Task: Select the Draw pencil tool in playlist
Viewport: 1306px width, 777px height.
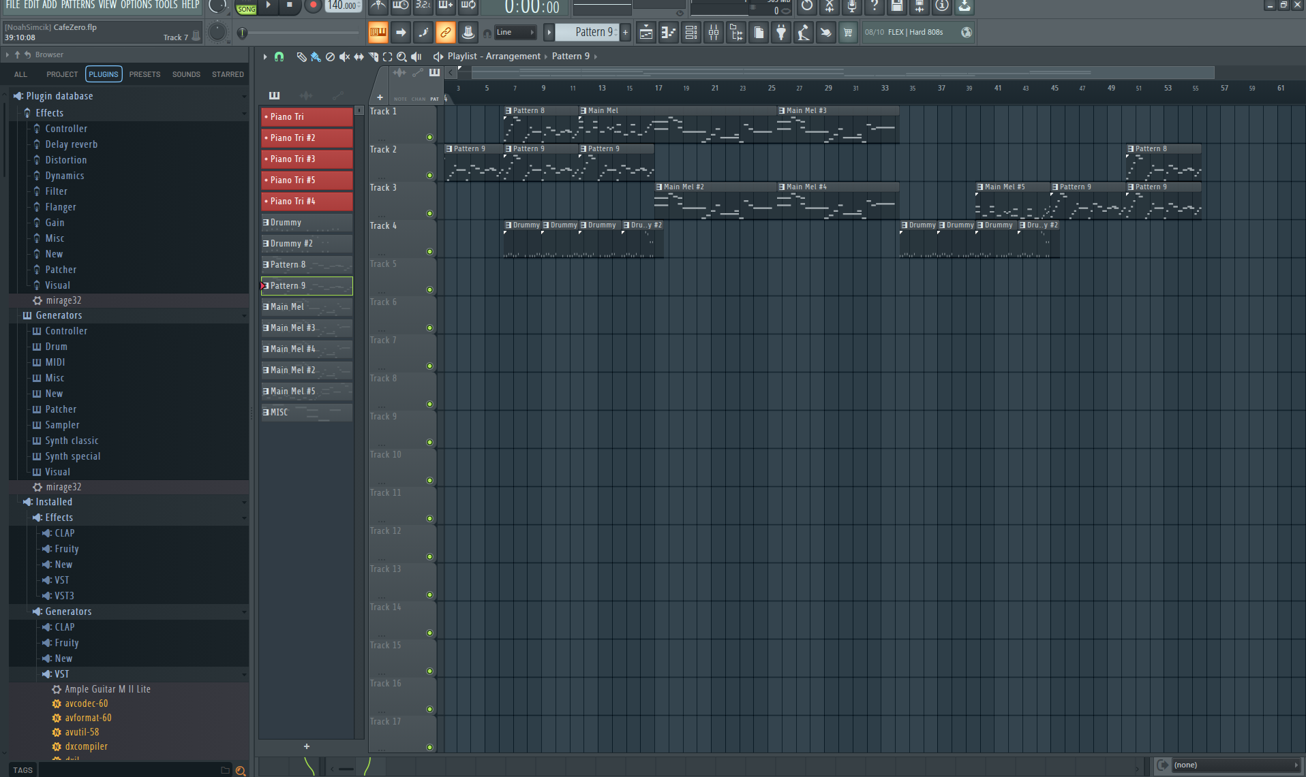Action: pyautogui.click(x=301, y=57)
